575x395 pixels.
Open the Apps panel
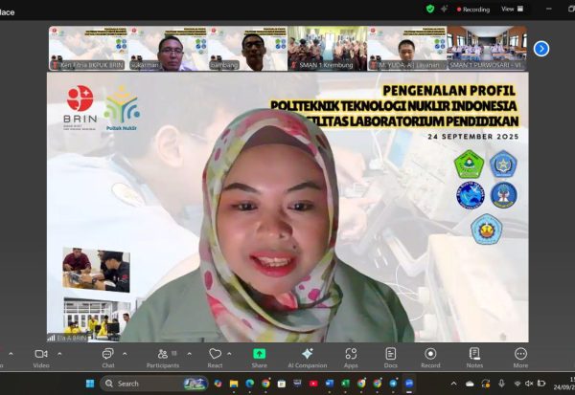(x=351, y=357)
